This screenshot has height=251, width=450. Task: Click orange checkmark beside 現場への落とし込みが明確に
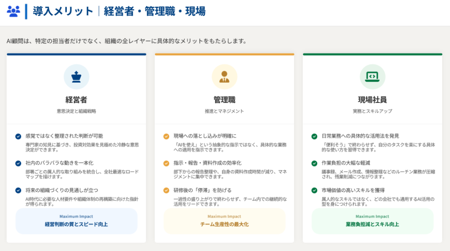click(x=166, y=136)
